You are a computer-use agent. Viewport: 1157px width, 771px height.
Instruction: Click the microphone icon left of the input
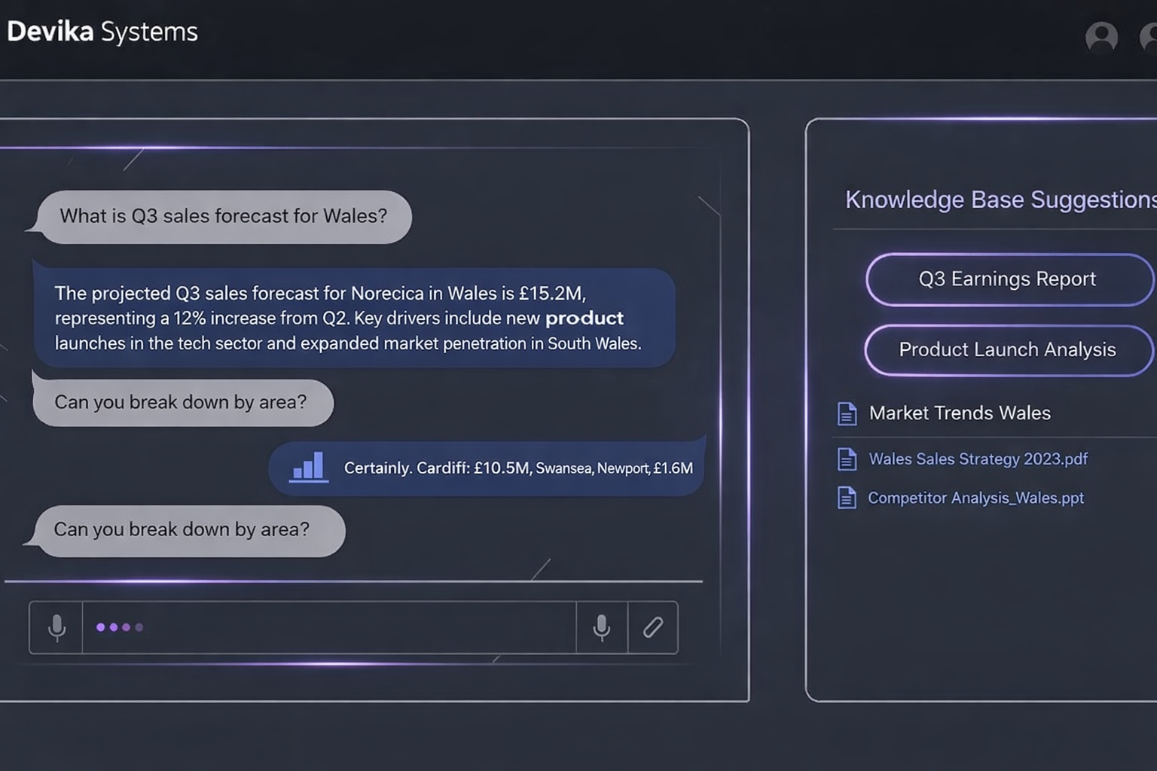56,627
